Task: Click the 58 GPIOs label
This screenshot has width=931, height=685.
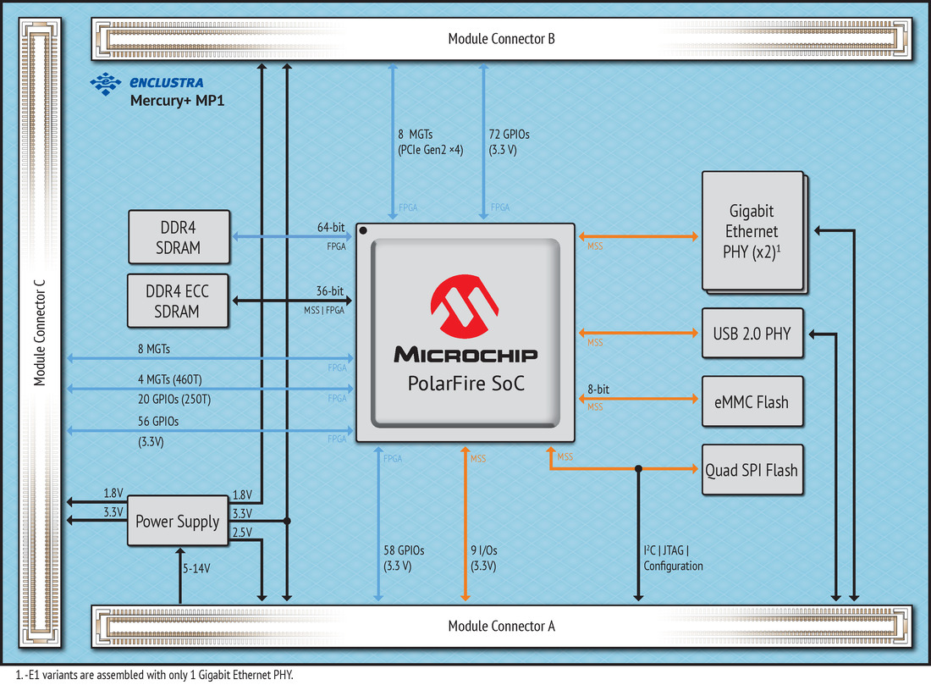Action: pos(405,558)
